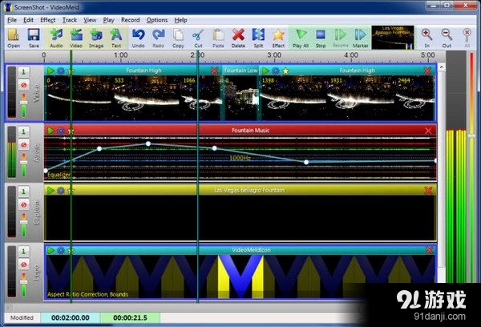Click the Las Vegas preview thumbnail
Image resolution: width=481 pixels, height=327 pixels.
click(x=393, y=38)
